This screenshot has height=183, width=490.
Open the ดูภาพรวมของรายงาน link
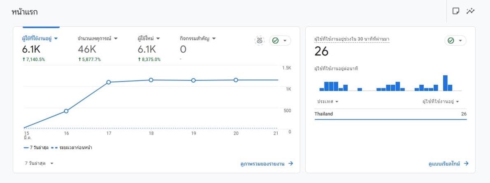267,163
